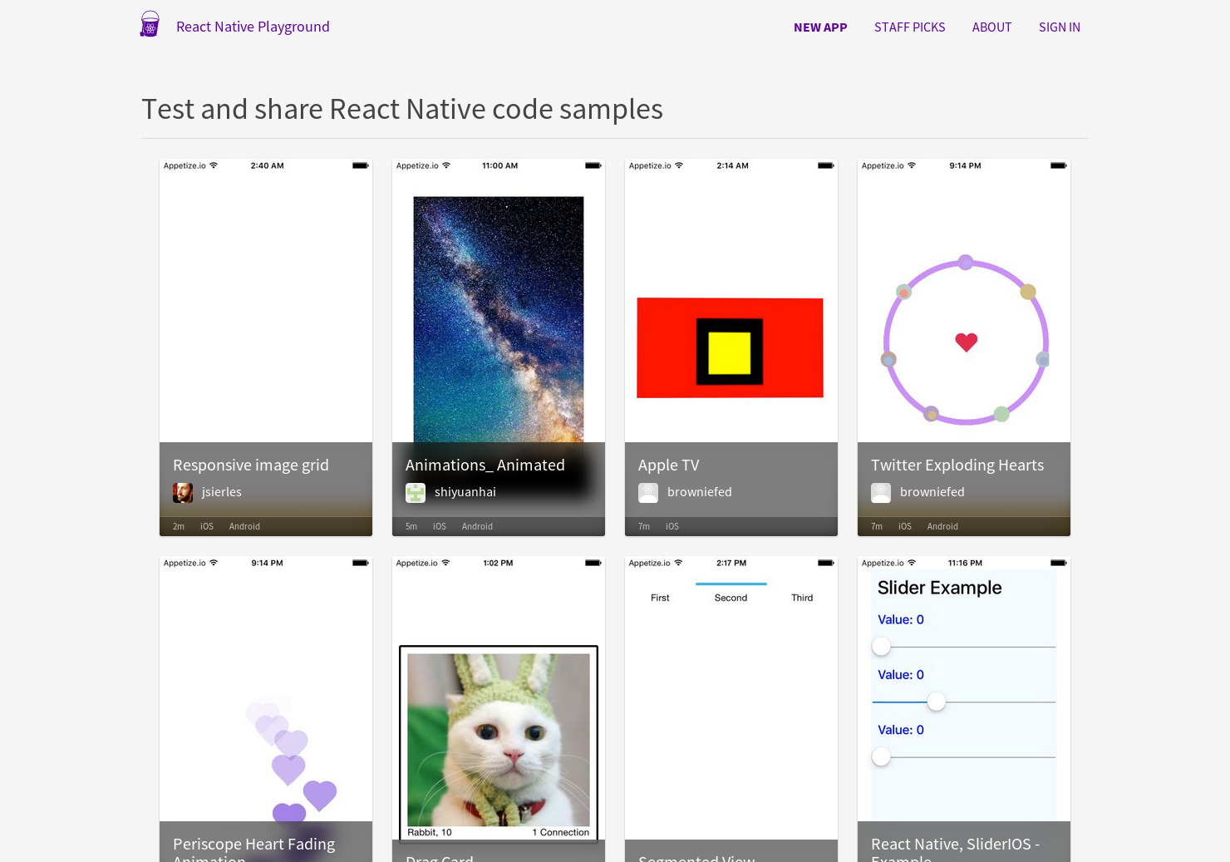Click the React Native Playground bucket logo

(150, 23)
